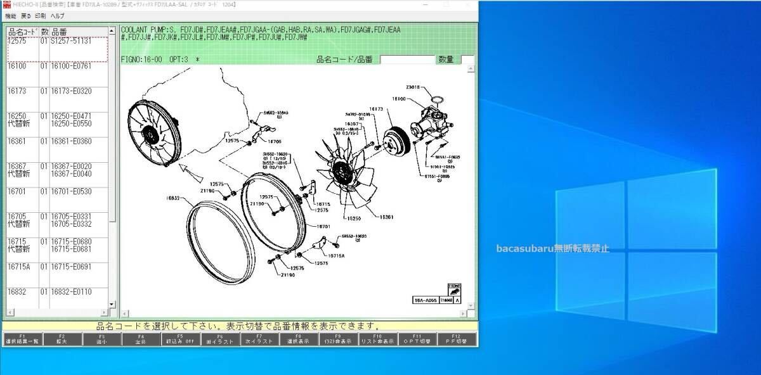Select list row 12575 S1257-51131
Image resolution: width=761 pixels, height=375 pixels.
click(x=57, y=49)
